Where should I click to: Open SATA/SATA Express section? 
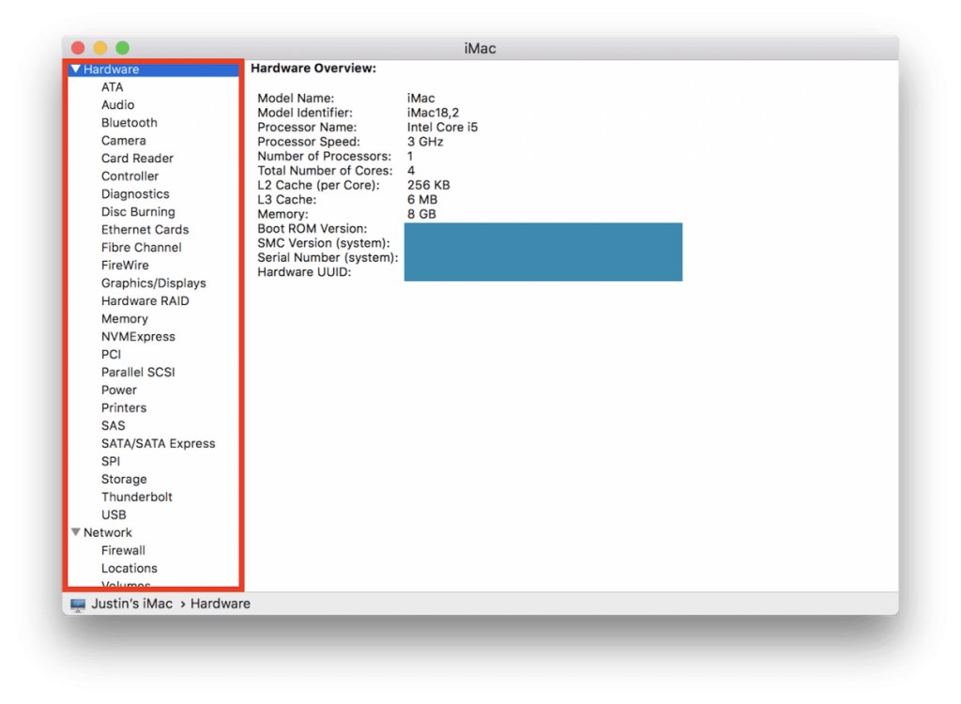[x=158, y=443]
